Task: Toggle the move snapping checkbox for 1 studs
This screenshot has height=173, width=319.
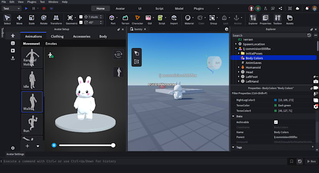Action: [x=81, y=17]
